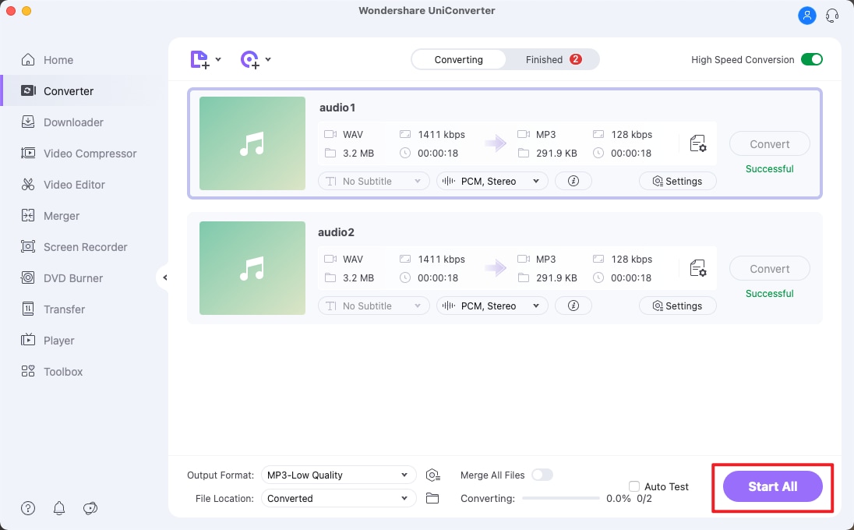Click the 0/2 conversion count

[644, 498]
